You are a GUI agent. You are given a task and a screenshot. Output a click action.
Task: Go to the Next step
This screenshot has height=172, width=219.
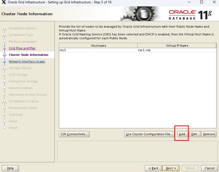pyautogui.click(x=171, y=168)
